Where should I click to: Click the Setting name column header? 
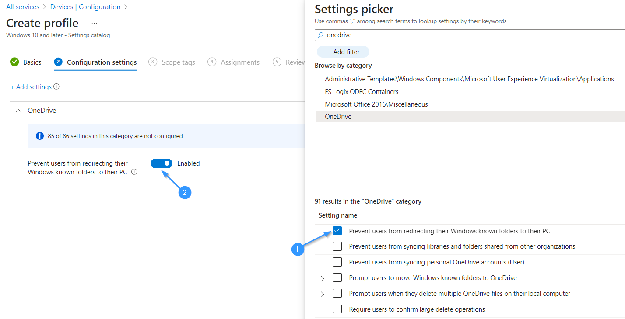(338, 215)
